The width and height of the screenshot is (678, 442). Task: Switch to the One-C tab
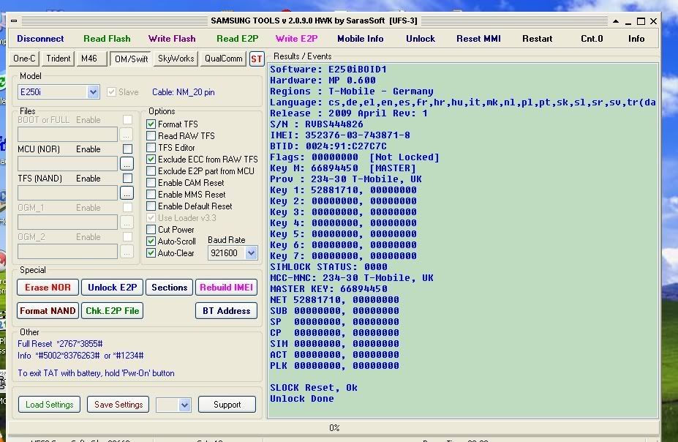pyautogui.click(x=24, y=59)
